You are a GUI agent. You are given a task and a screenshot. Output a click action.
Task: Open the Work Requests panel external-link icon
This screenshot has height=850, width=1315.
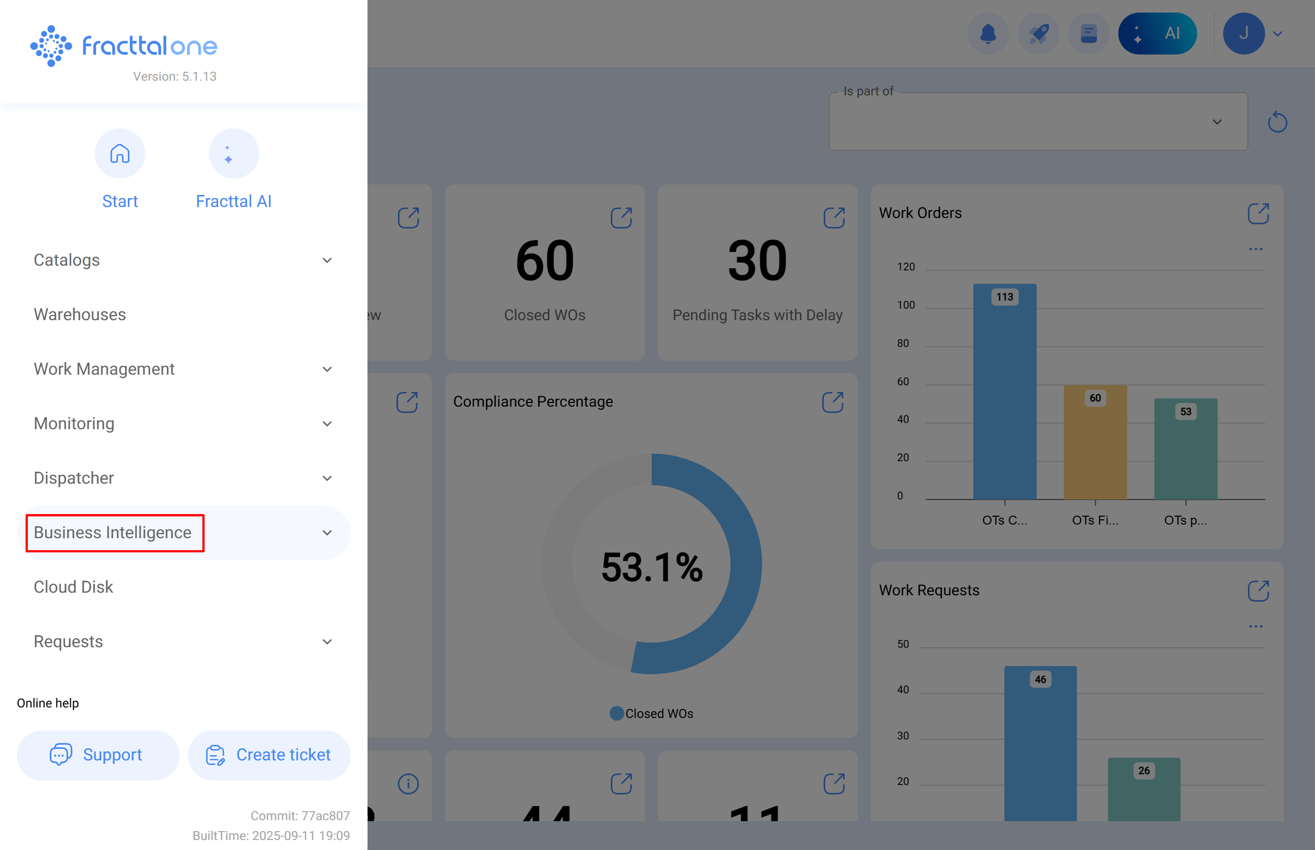tap(1258, 591)
